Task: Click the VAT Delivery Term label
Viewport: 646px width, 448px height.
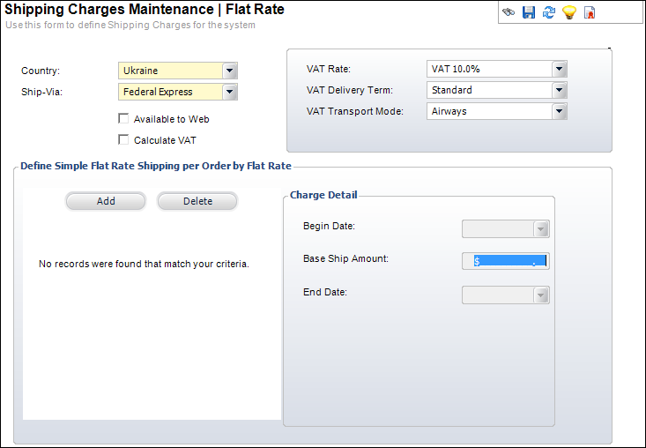Action: coord(349,90)
